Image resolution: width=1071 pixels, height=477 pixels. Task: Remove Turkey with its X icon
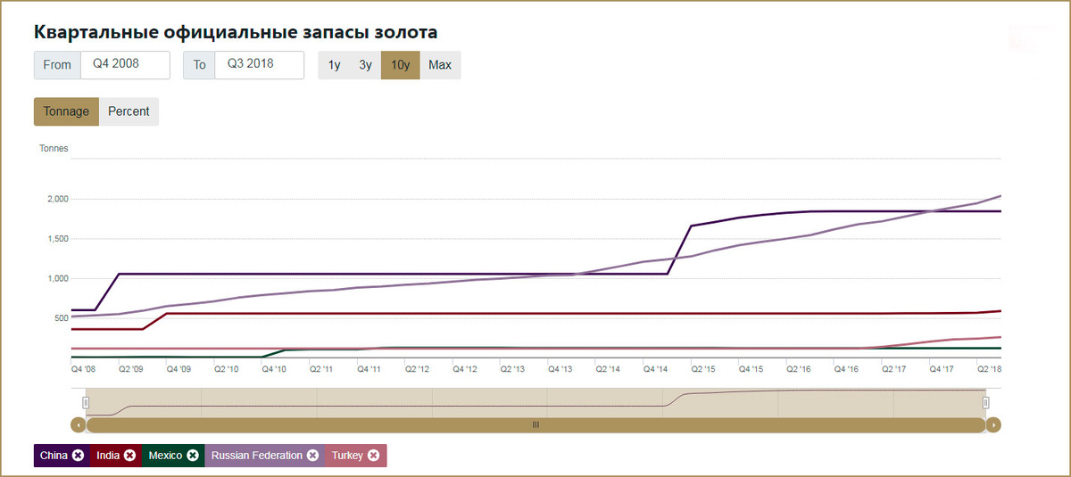click(x=374, y=456)
